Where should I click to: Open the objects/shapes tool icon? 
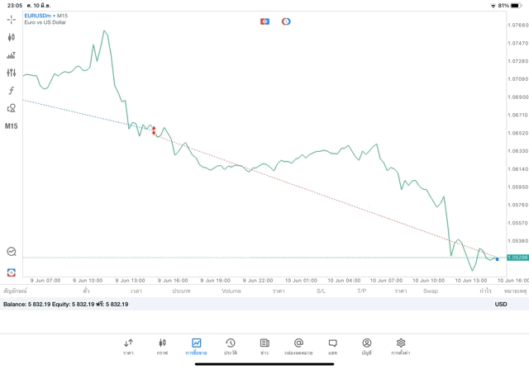click(x=11, y=108)
